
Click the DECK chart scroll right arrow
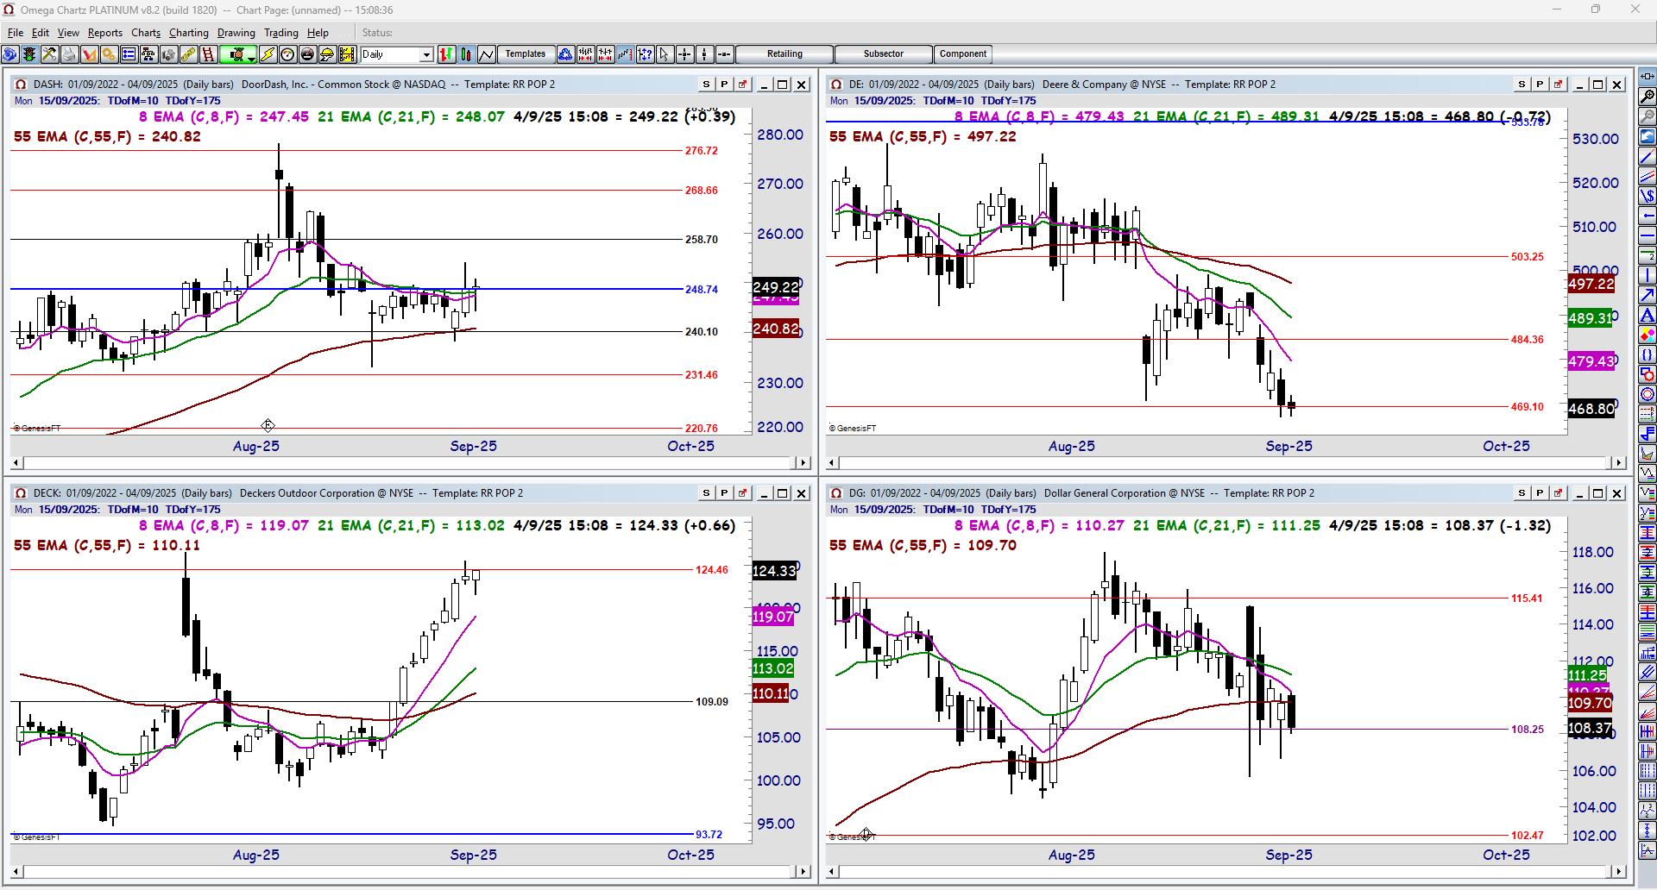coord(803,872)
